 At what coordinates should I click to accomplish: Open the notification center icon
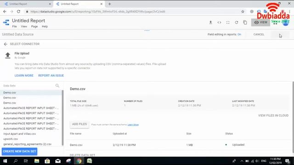click(288, 161)
